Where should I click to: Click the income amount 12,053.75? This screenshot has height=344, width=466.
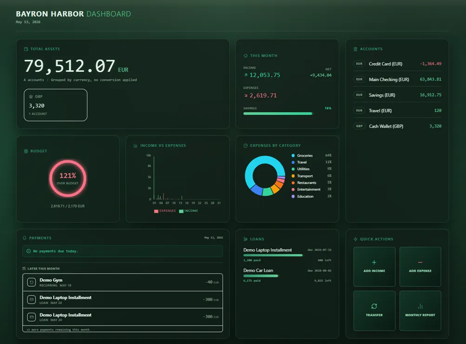tap(265, 75)
